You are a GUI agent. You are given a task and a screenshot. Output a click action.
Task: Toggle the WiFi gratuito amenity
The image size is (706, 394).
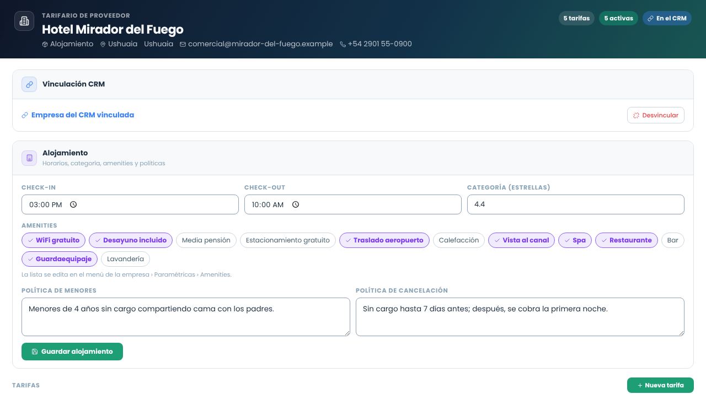tap(54, 240)
